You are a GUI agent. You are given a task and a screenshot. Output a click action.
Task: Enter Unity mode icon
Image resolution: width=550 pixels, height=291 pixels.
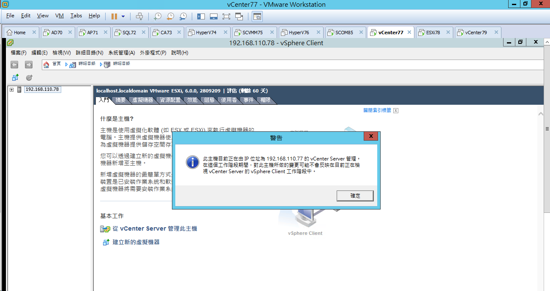point(239,16)
